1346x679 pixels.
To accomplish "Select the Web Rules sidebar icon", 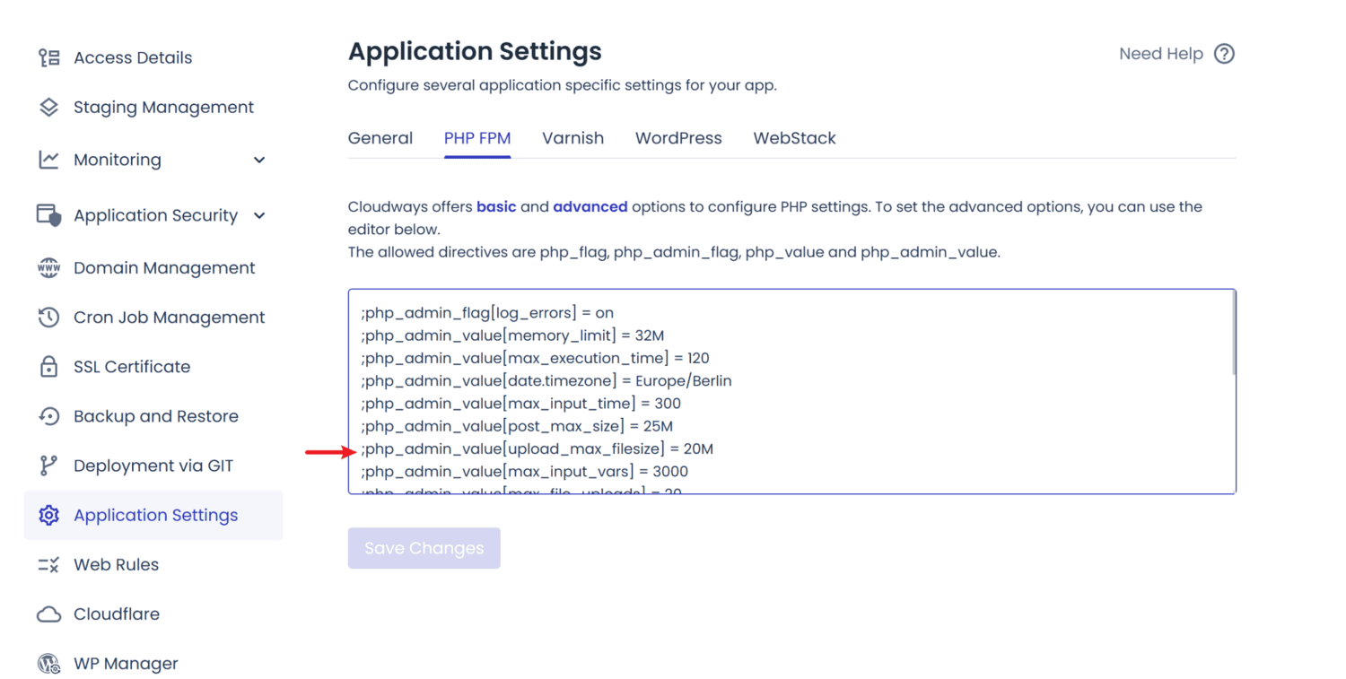I will [x=48, y=564].
